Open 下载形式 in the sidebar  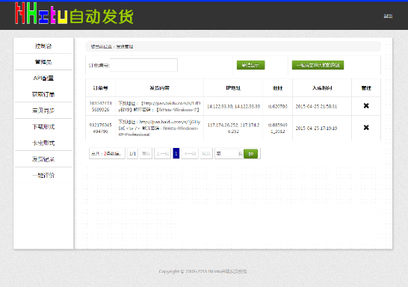pos(43,127)
